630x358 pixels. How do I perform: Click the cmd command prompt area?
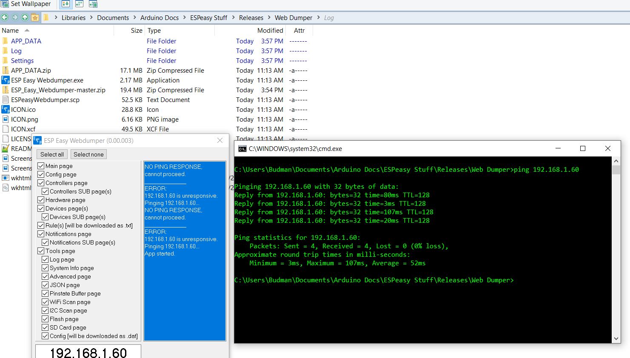(423, 250)
